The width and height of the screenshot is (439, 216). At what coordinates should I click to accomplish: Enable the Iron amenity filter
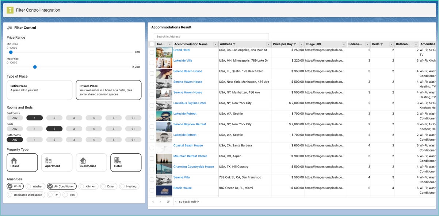(66, 195)
